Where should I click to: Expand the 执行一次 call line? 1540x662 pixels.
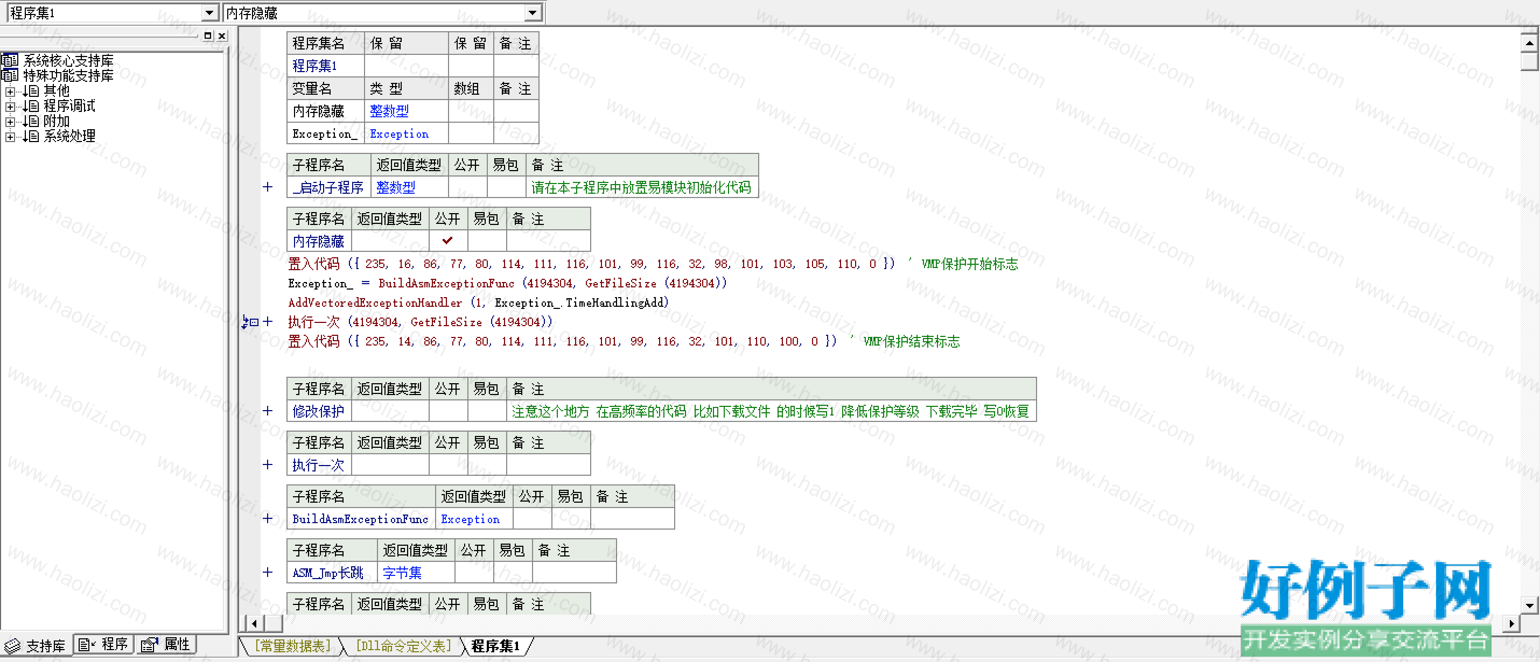coord(268,321)
